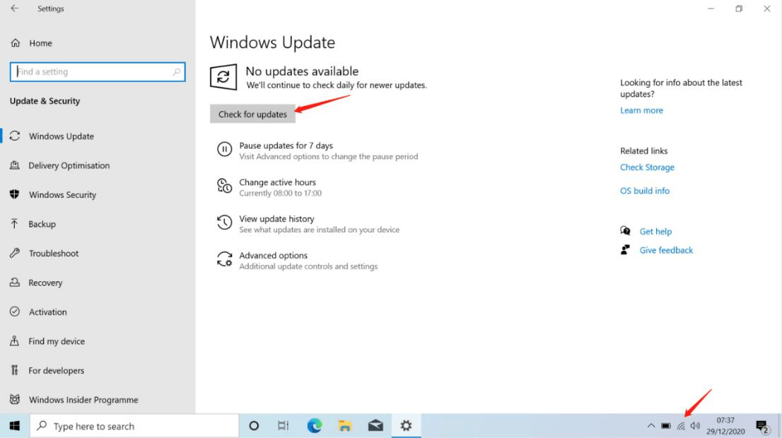Click the View update history icon
Screen dimensions: 782x438
[x=224, y=223]
